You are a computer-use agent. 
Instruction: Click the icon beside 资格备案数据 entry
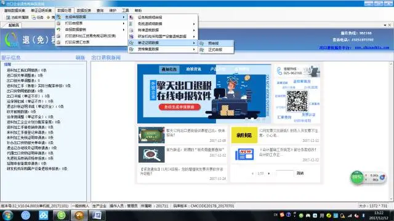tap(131, 49)
